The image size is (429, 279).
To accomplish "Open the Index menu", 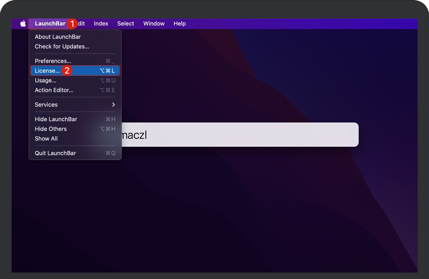I will (x=101, y=24).
